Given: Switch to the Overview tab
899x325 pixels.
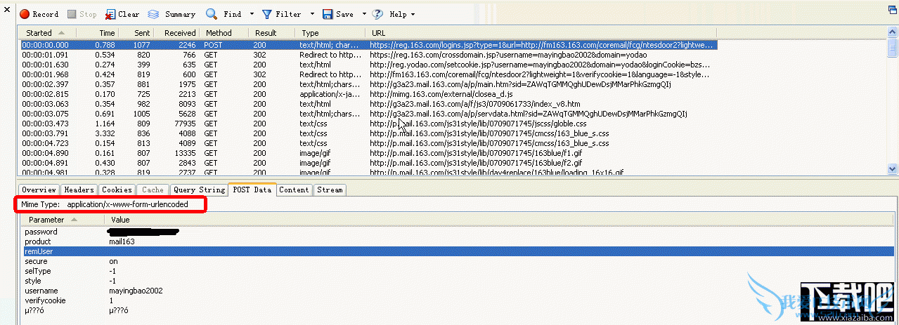Looking at the screenshot, I should pyautogui.click(x=39, y=190).
